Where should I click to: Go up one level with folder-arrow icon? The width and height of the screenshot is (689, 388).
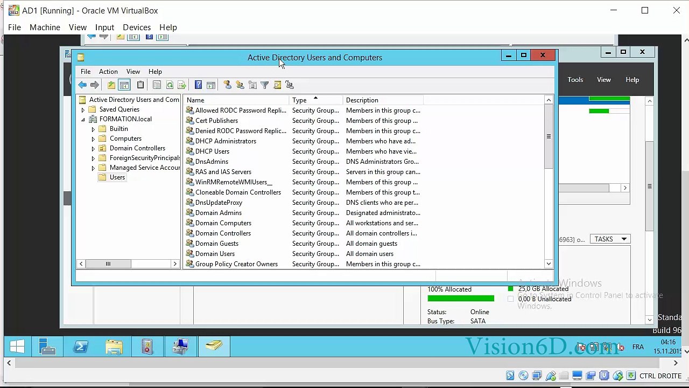click(111, 85)
